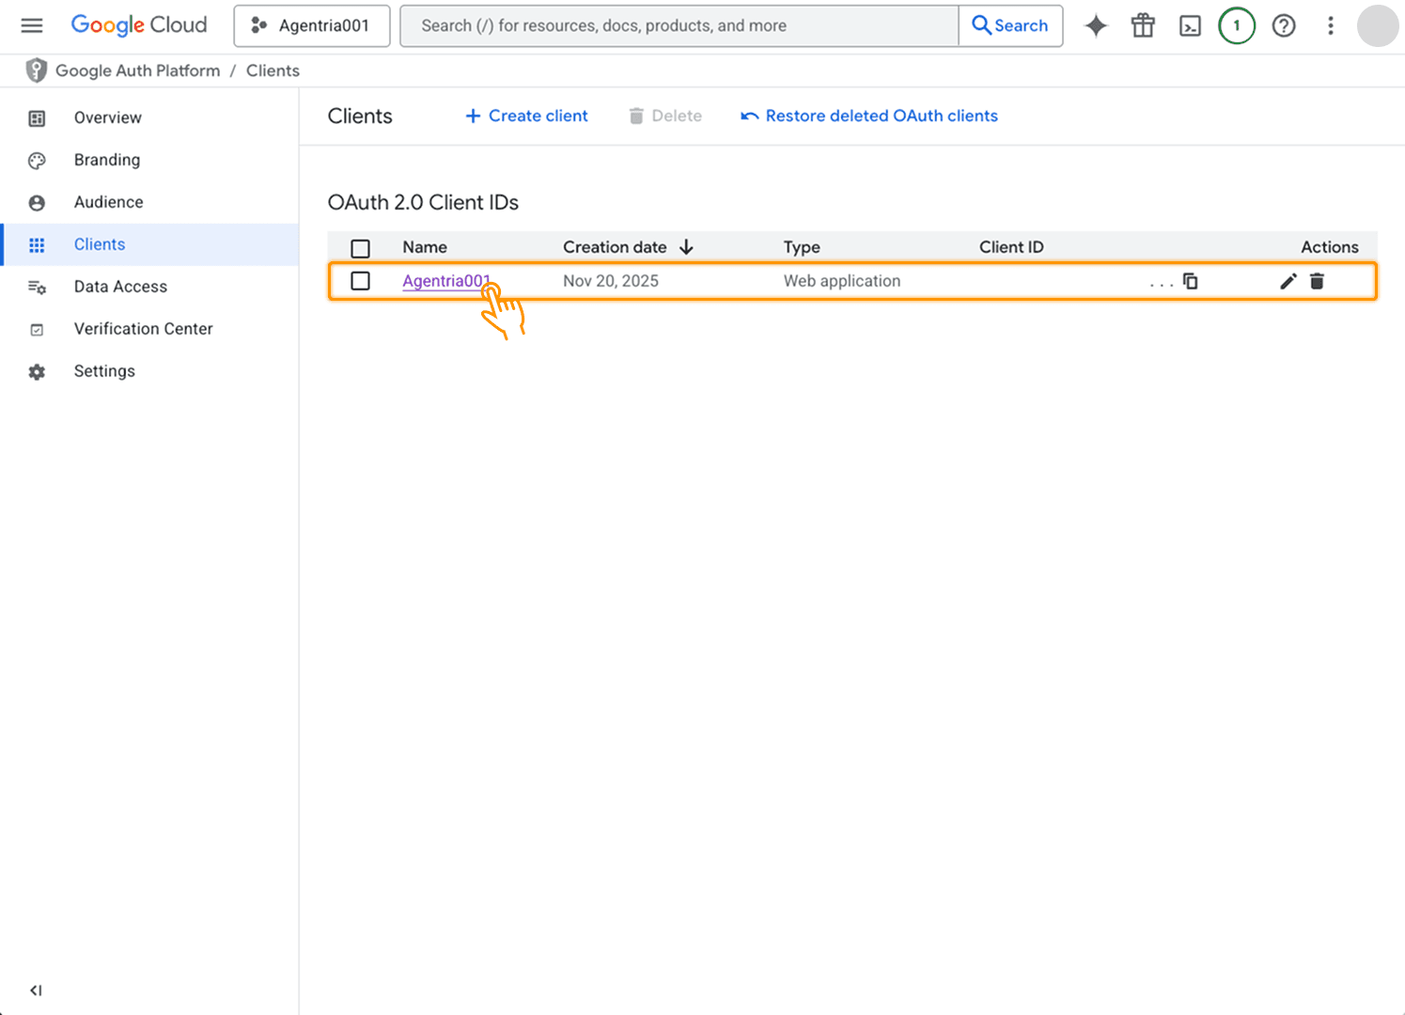The width and height of the screenshot is (1405, 1015).
Task: Collapse the sidebar navigation panel
Action: (x=36, y=990)
